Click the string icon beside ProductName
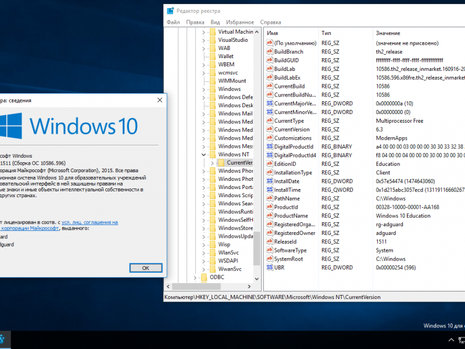Viewport: 465px width, 349px height. [x=270, y=215]
